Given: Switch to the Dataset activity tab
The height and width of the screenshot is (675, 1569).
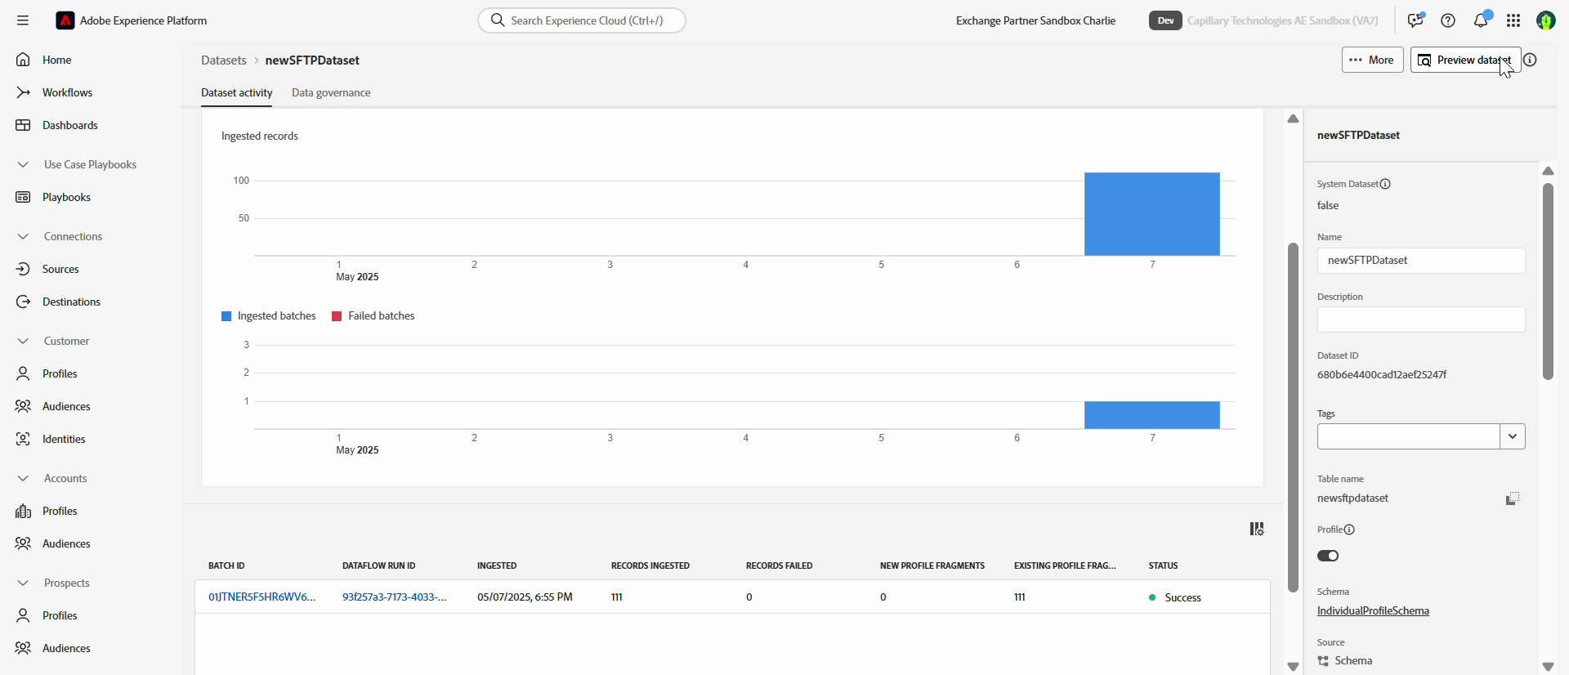Looking at the screenshot, I should coord(237,93).
